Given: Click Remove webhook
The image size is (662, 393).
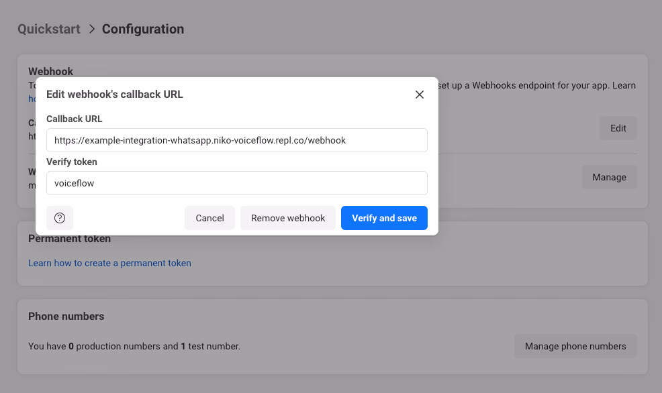Looking at the screenshot, I should click(288, 218).
